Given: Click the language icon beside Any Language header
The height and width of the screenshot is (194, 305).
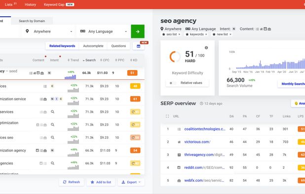Looking at the screenshot, I should click(188, 29).
